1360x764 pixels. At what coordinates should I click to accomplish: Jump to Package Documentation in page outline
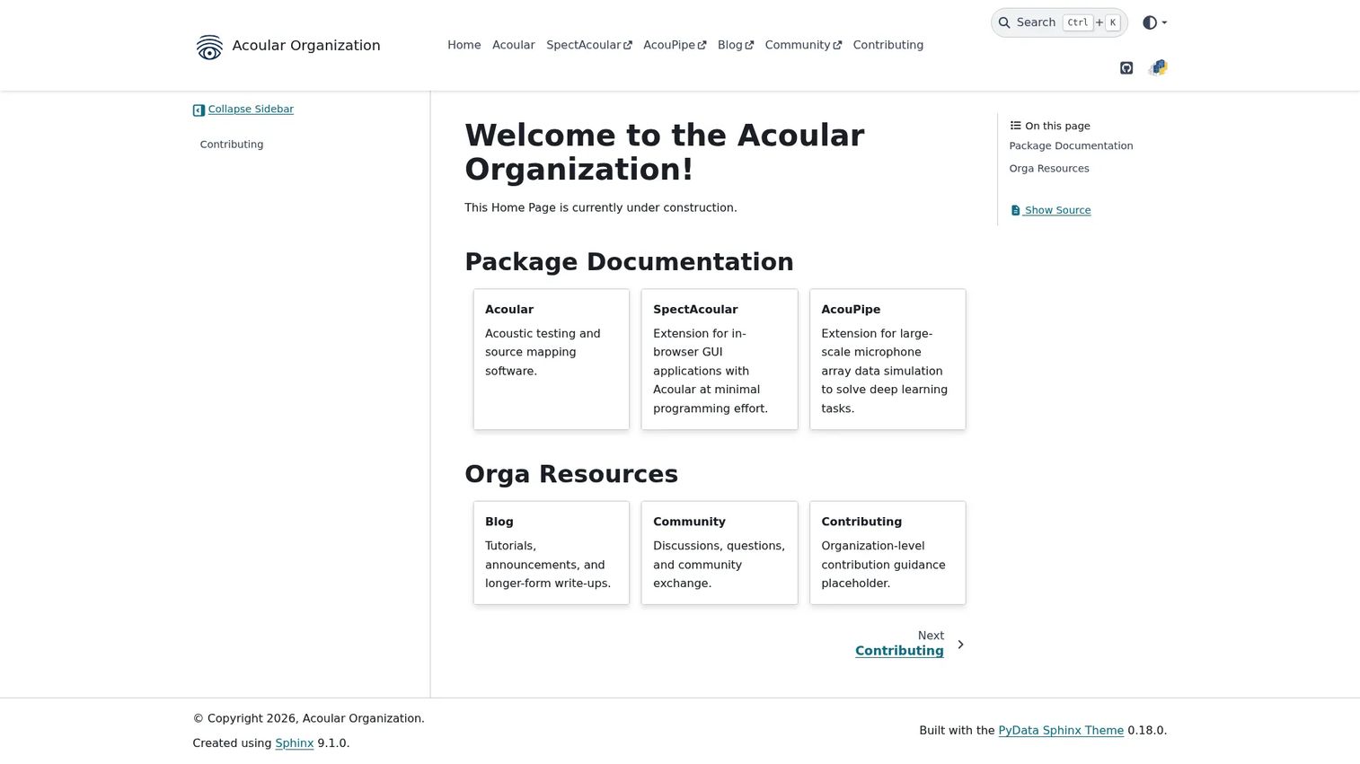pos(1071,145)
